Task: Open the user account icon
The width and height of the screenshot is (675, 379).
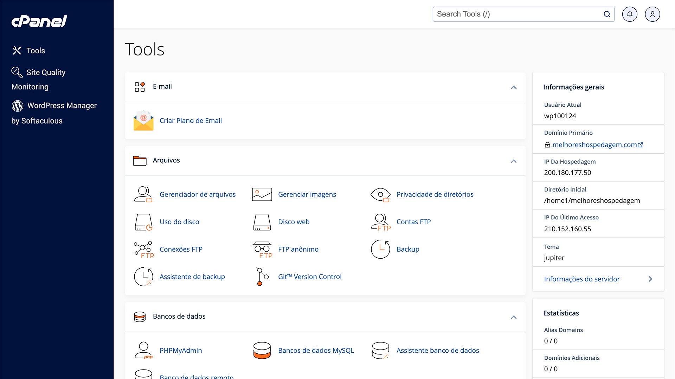Action: tap(652, 14)
